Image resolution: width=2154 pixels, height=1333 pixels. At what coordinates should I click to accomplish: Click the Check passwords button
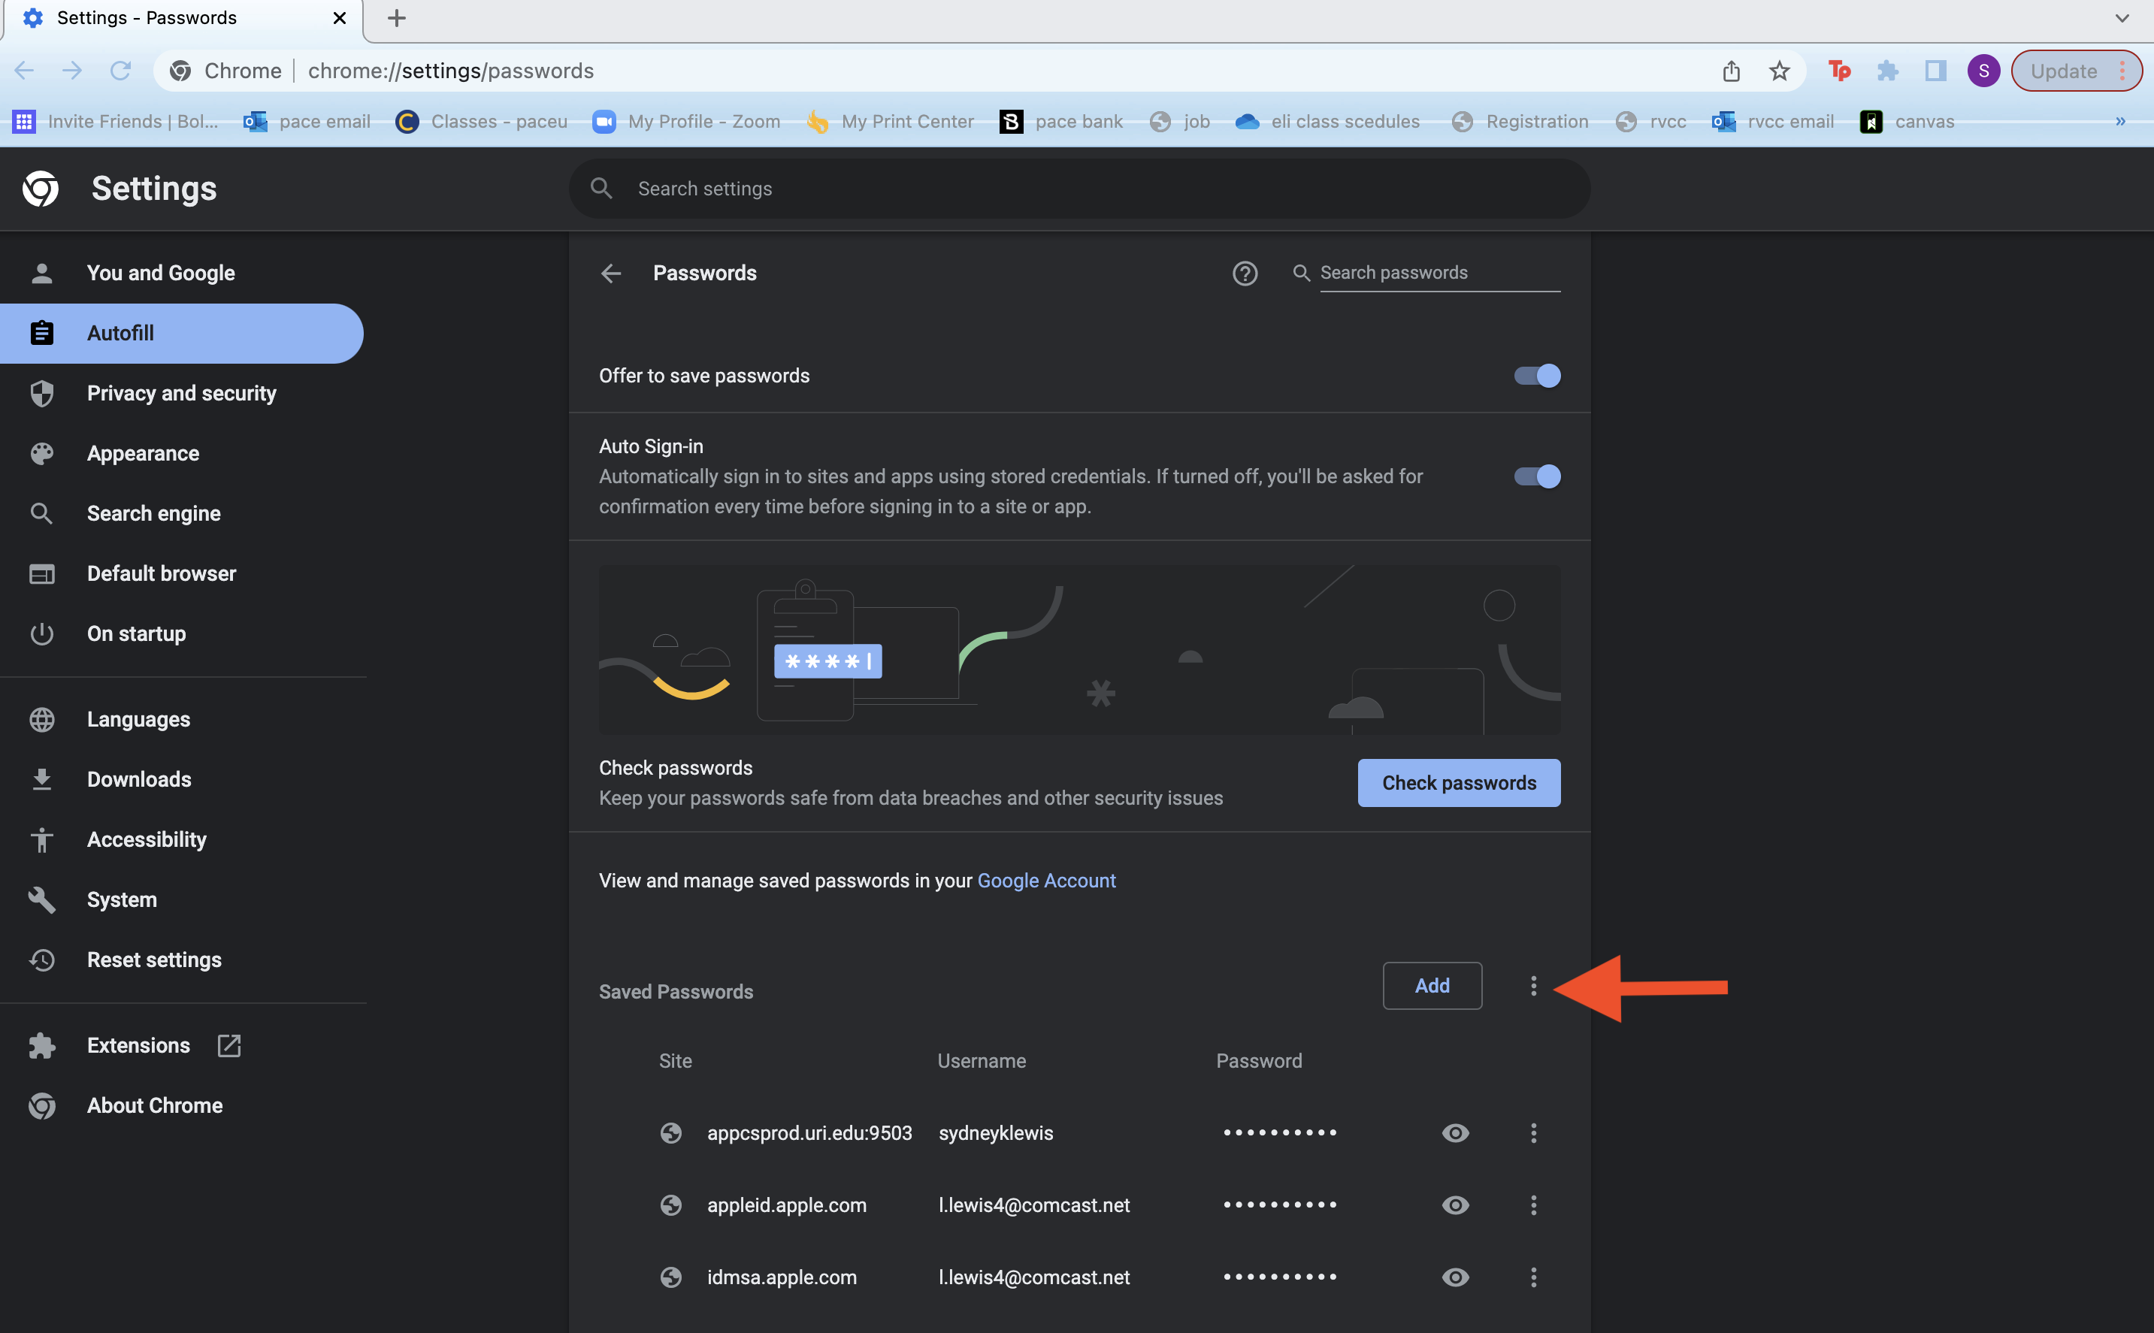point(1458,783)
